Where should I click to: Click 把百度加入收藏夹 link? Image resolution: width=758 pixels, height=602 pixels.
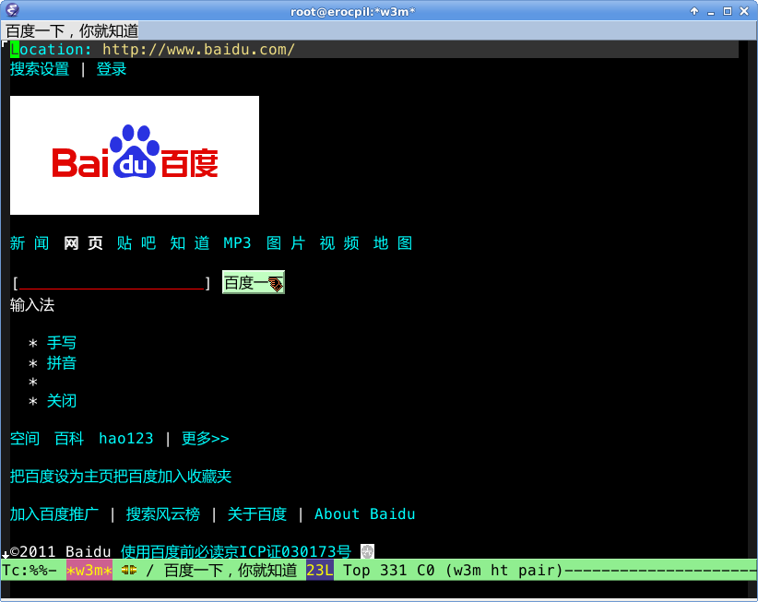172,477
